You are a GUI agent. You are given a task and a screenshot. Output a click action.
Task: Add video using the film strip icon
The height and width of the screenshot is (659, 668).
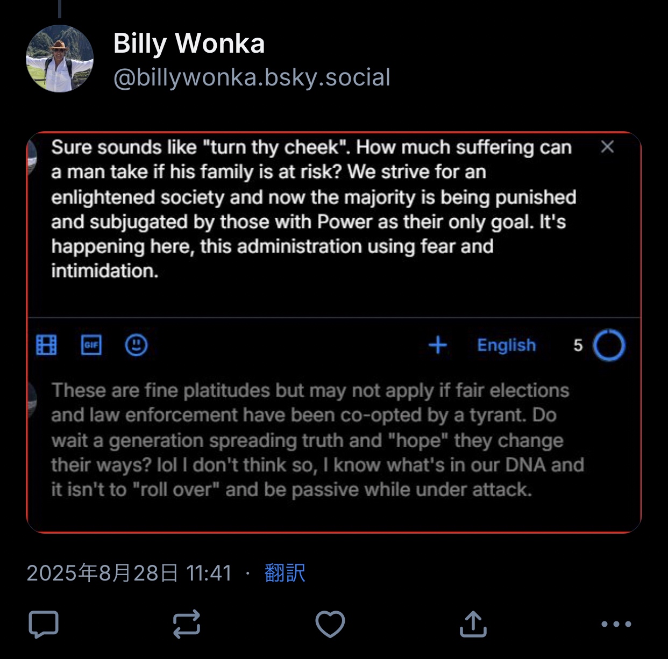pyautogui.click(x=46, y=345)
